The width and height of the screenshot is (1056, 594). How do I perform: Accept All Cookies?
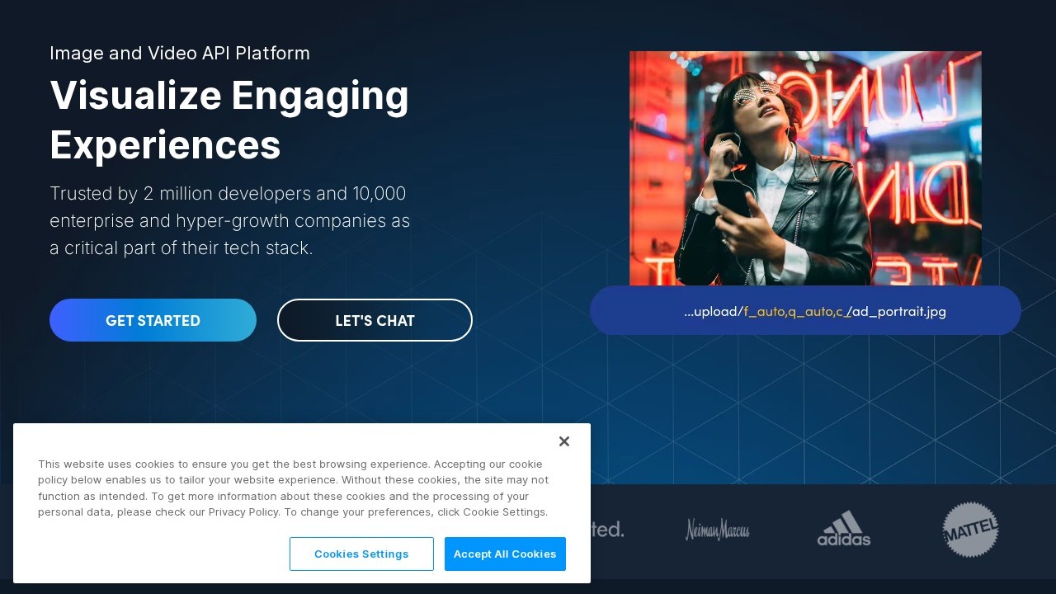pos(505,554)
